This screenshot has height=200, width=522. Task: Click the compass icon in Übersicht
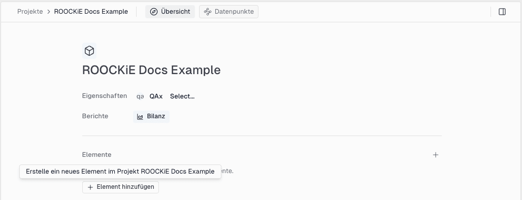point(154,12)
